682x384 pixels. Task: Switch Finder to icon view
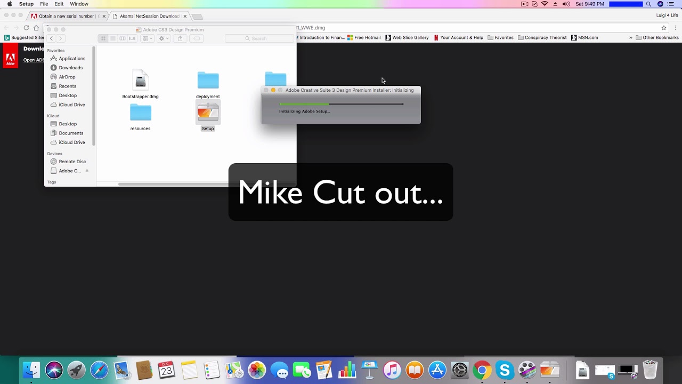pos(103,38)
